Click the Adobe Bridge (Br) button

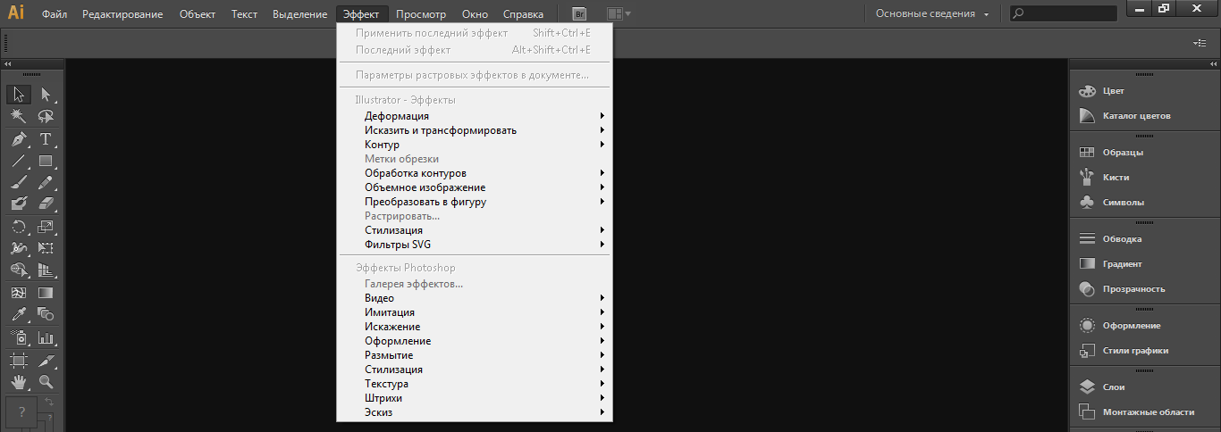pyautogui.click(x=579, y=14)
